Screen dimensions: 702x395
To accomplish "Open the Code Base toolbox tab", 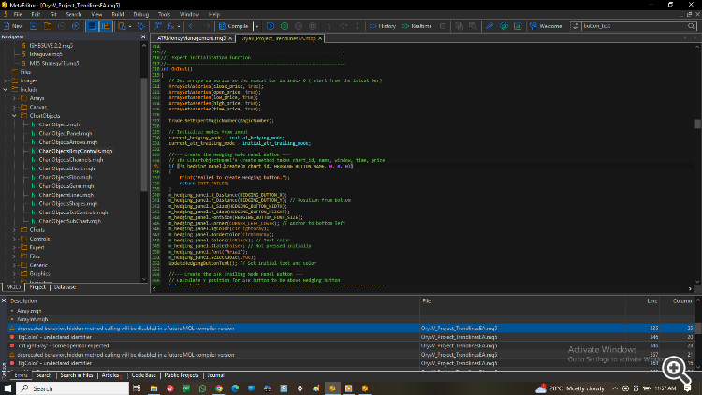I will click(143, 375).
